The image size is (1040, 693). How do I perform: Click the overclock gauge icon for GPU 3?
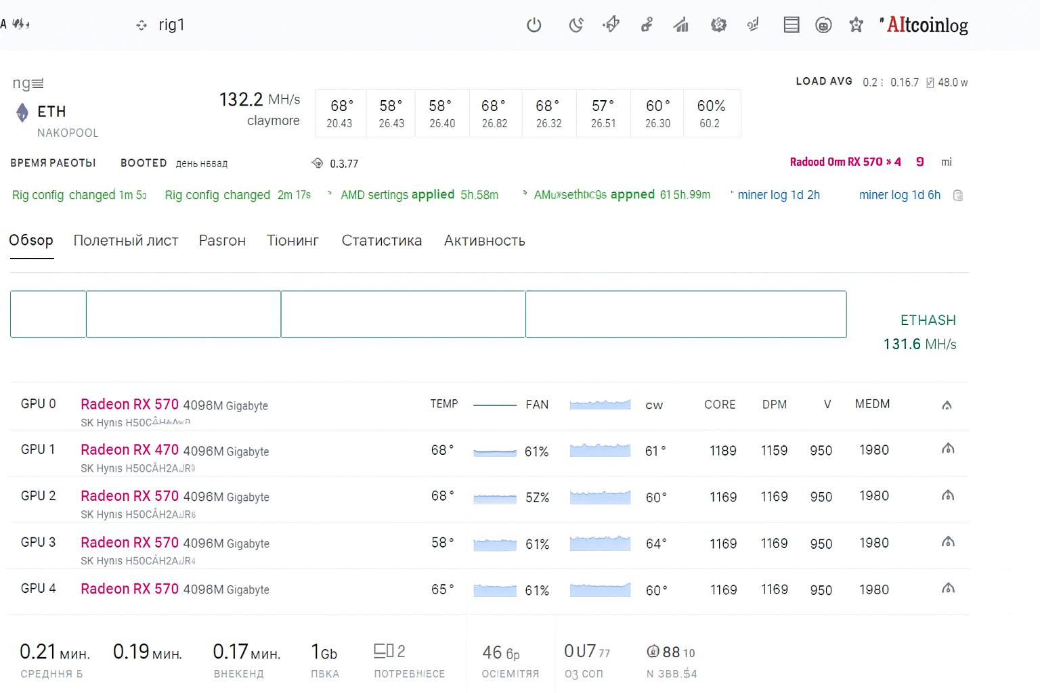(948, 542)
